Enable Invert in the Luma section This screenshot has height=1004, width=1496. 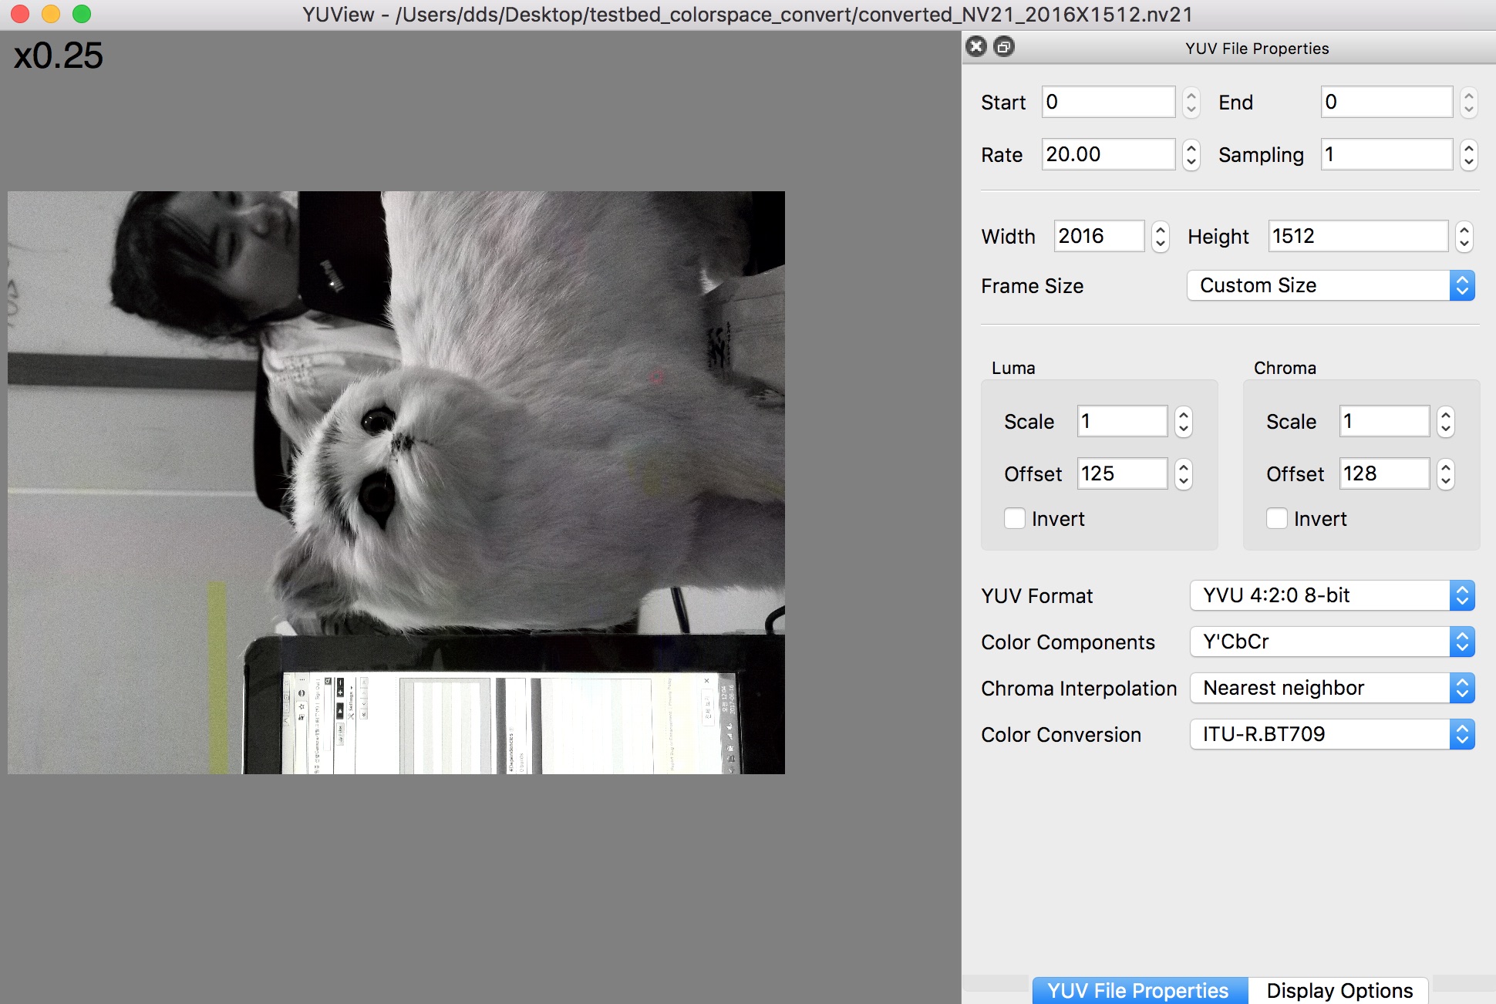coord(1015,518)
